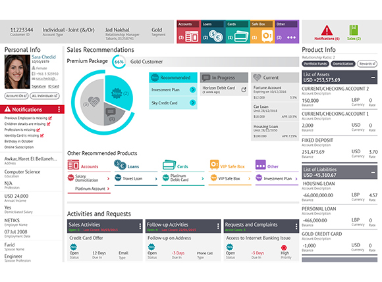Click the 66% progress ring
The image size is (382, 282).
tap(119, 62)
